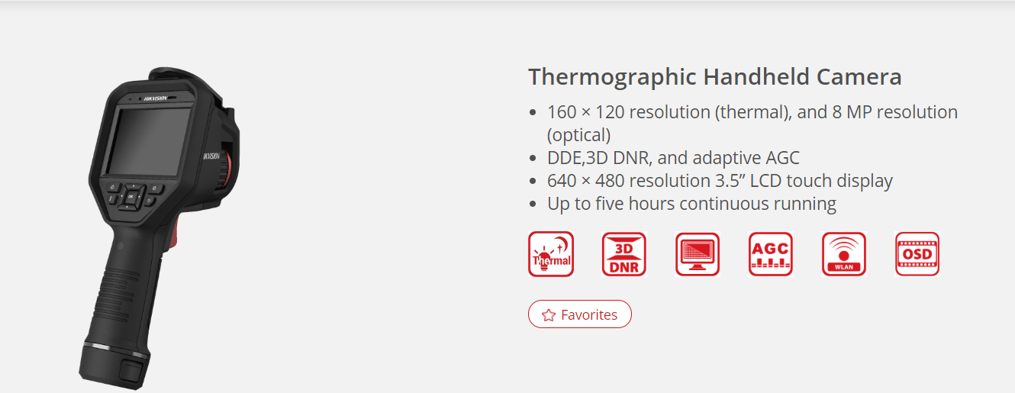
Task: Open the Thermographic Handheld Camera title
Action: coord(715,77)
